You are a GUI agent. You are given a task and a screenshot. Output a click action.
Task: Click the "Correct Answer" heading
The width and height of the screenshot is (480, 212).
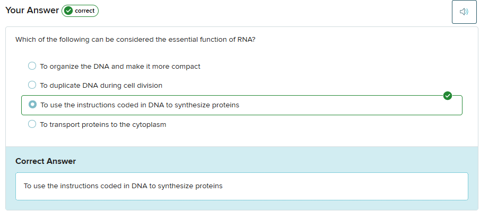pyautogui.click(x=46, y=161)
